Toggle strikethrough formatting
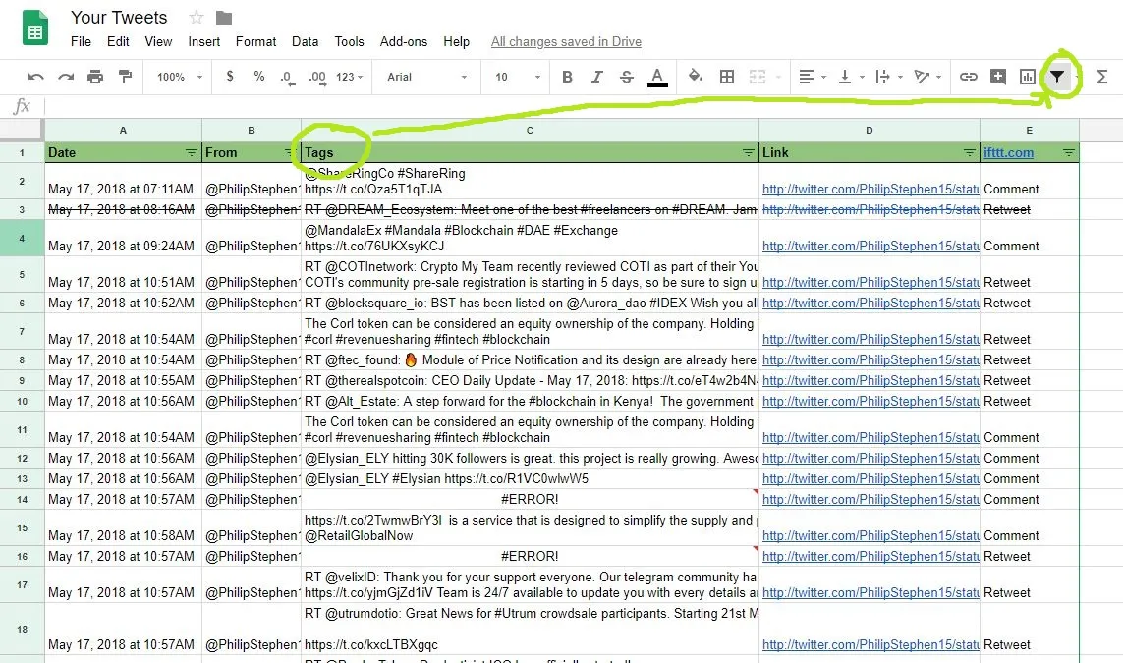Viewport: 1123px width, 663px height. click(627, 77)
